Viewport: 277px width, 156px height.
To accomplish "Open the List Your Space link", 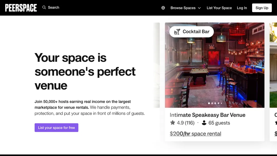I will (x=219, y=8).
